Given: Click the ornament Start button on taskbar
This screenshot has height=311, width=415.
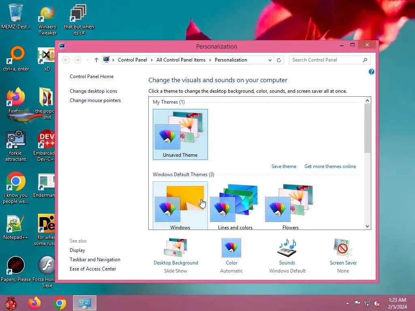Looking at the screenshot, I should (11, 303).
